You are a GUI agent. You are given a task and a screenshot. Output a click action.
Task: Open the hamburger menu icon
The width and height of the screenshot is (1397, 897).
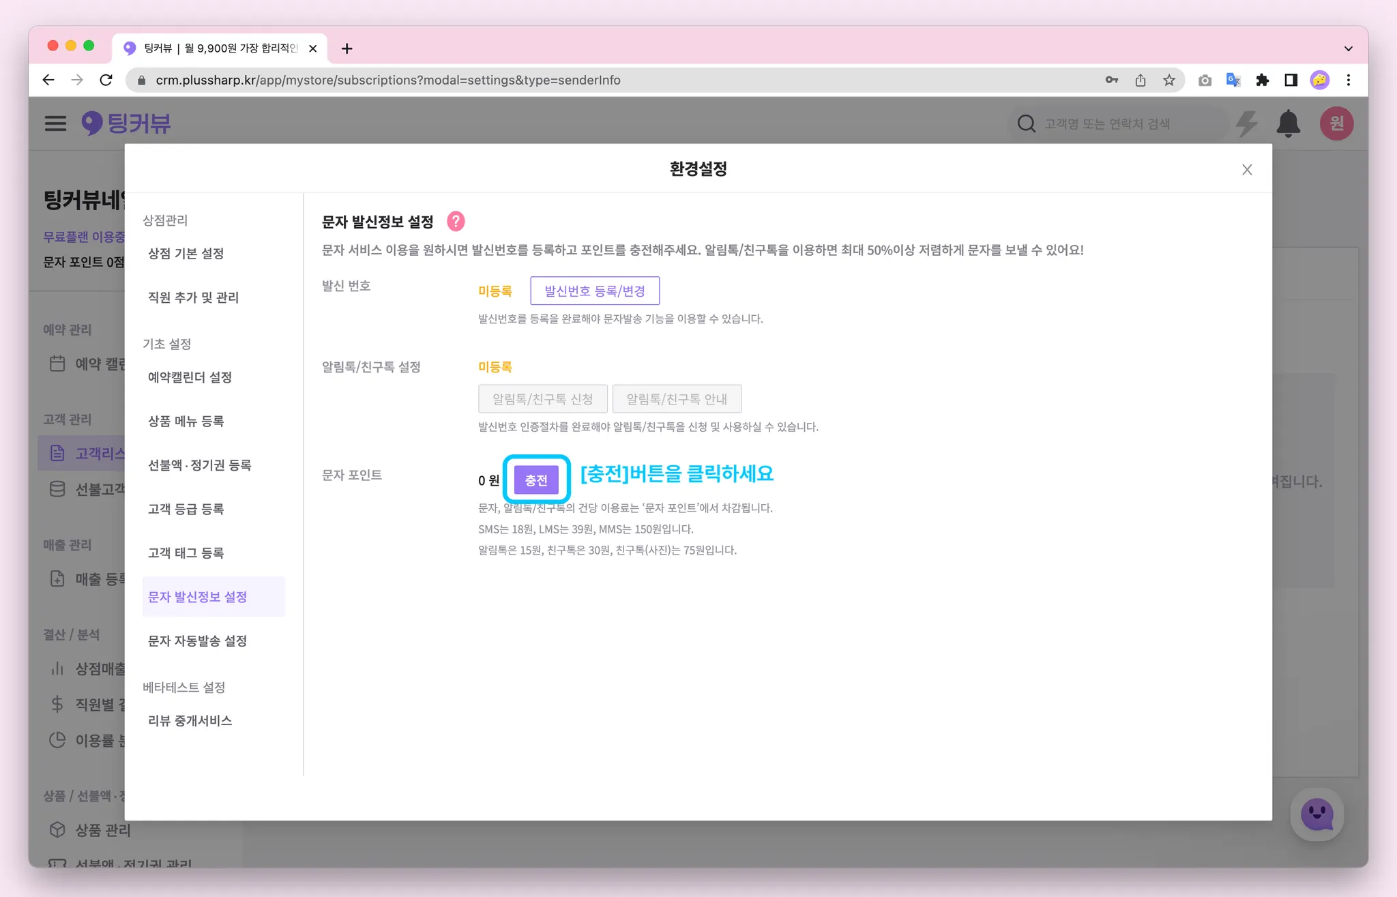click(56, 123)
